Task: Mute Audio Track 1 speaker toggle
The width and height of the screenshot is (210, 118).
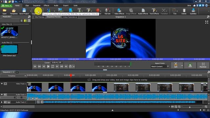Action: (5, 95)
